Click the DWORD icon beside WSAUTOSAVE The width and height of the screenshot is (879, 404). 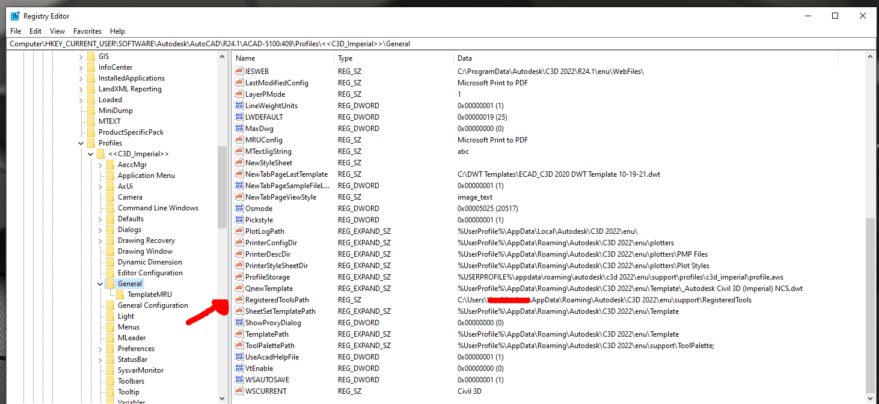pos(237,379)
